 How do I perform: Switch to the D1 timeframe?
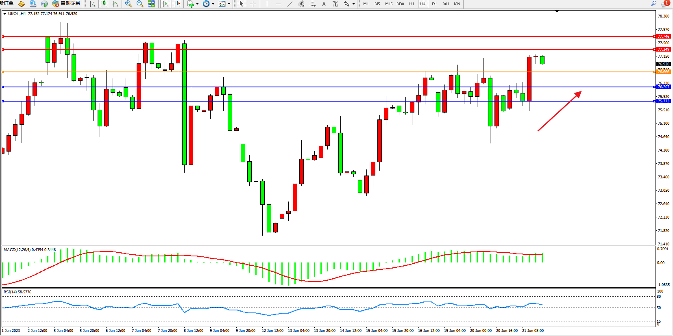click(434, 4)
